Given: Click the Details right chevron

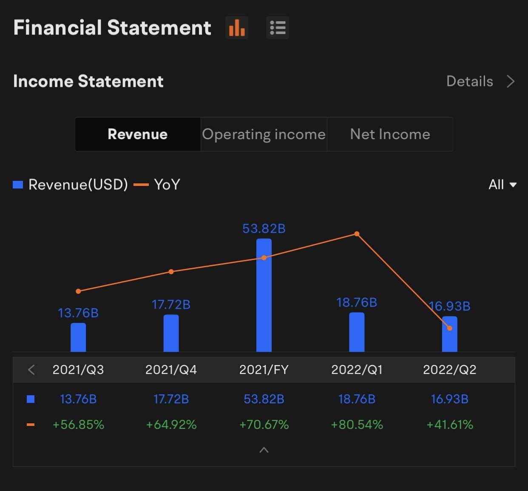Looking at the screenshot, I should pos(511,81).
